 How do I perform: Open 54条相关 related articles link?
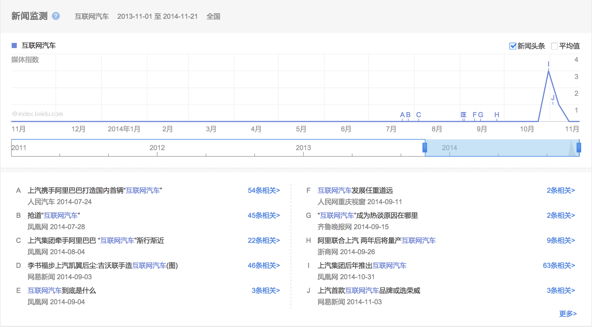coord(264,191)
